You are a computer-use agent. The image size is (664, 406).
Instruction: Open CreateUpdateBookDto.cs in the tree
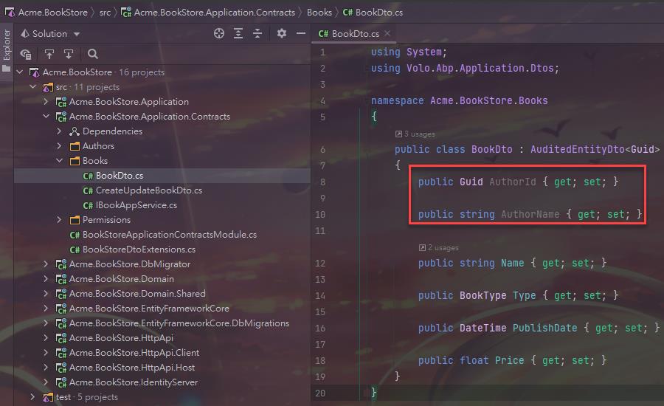148,190
